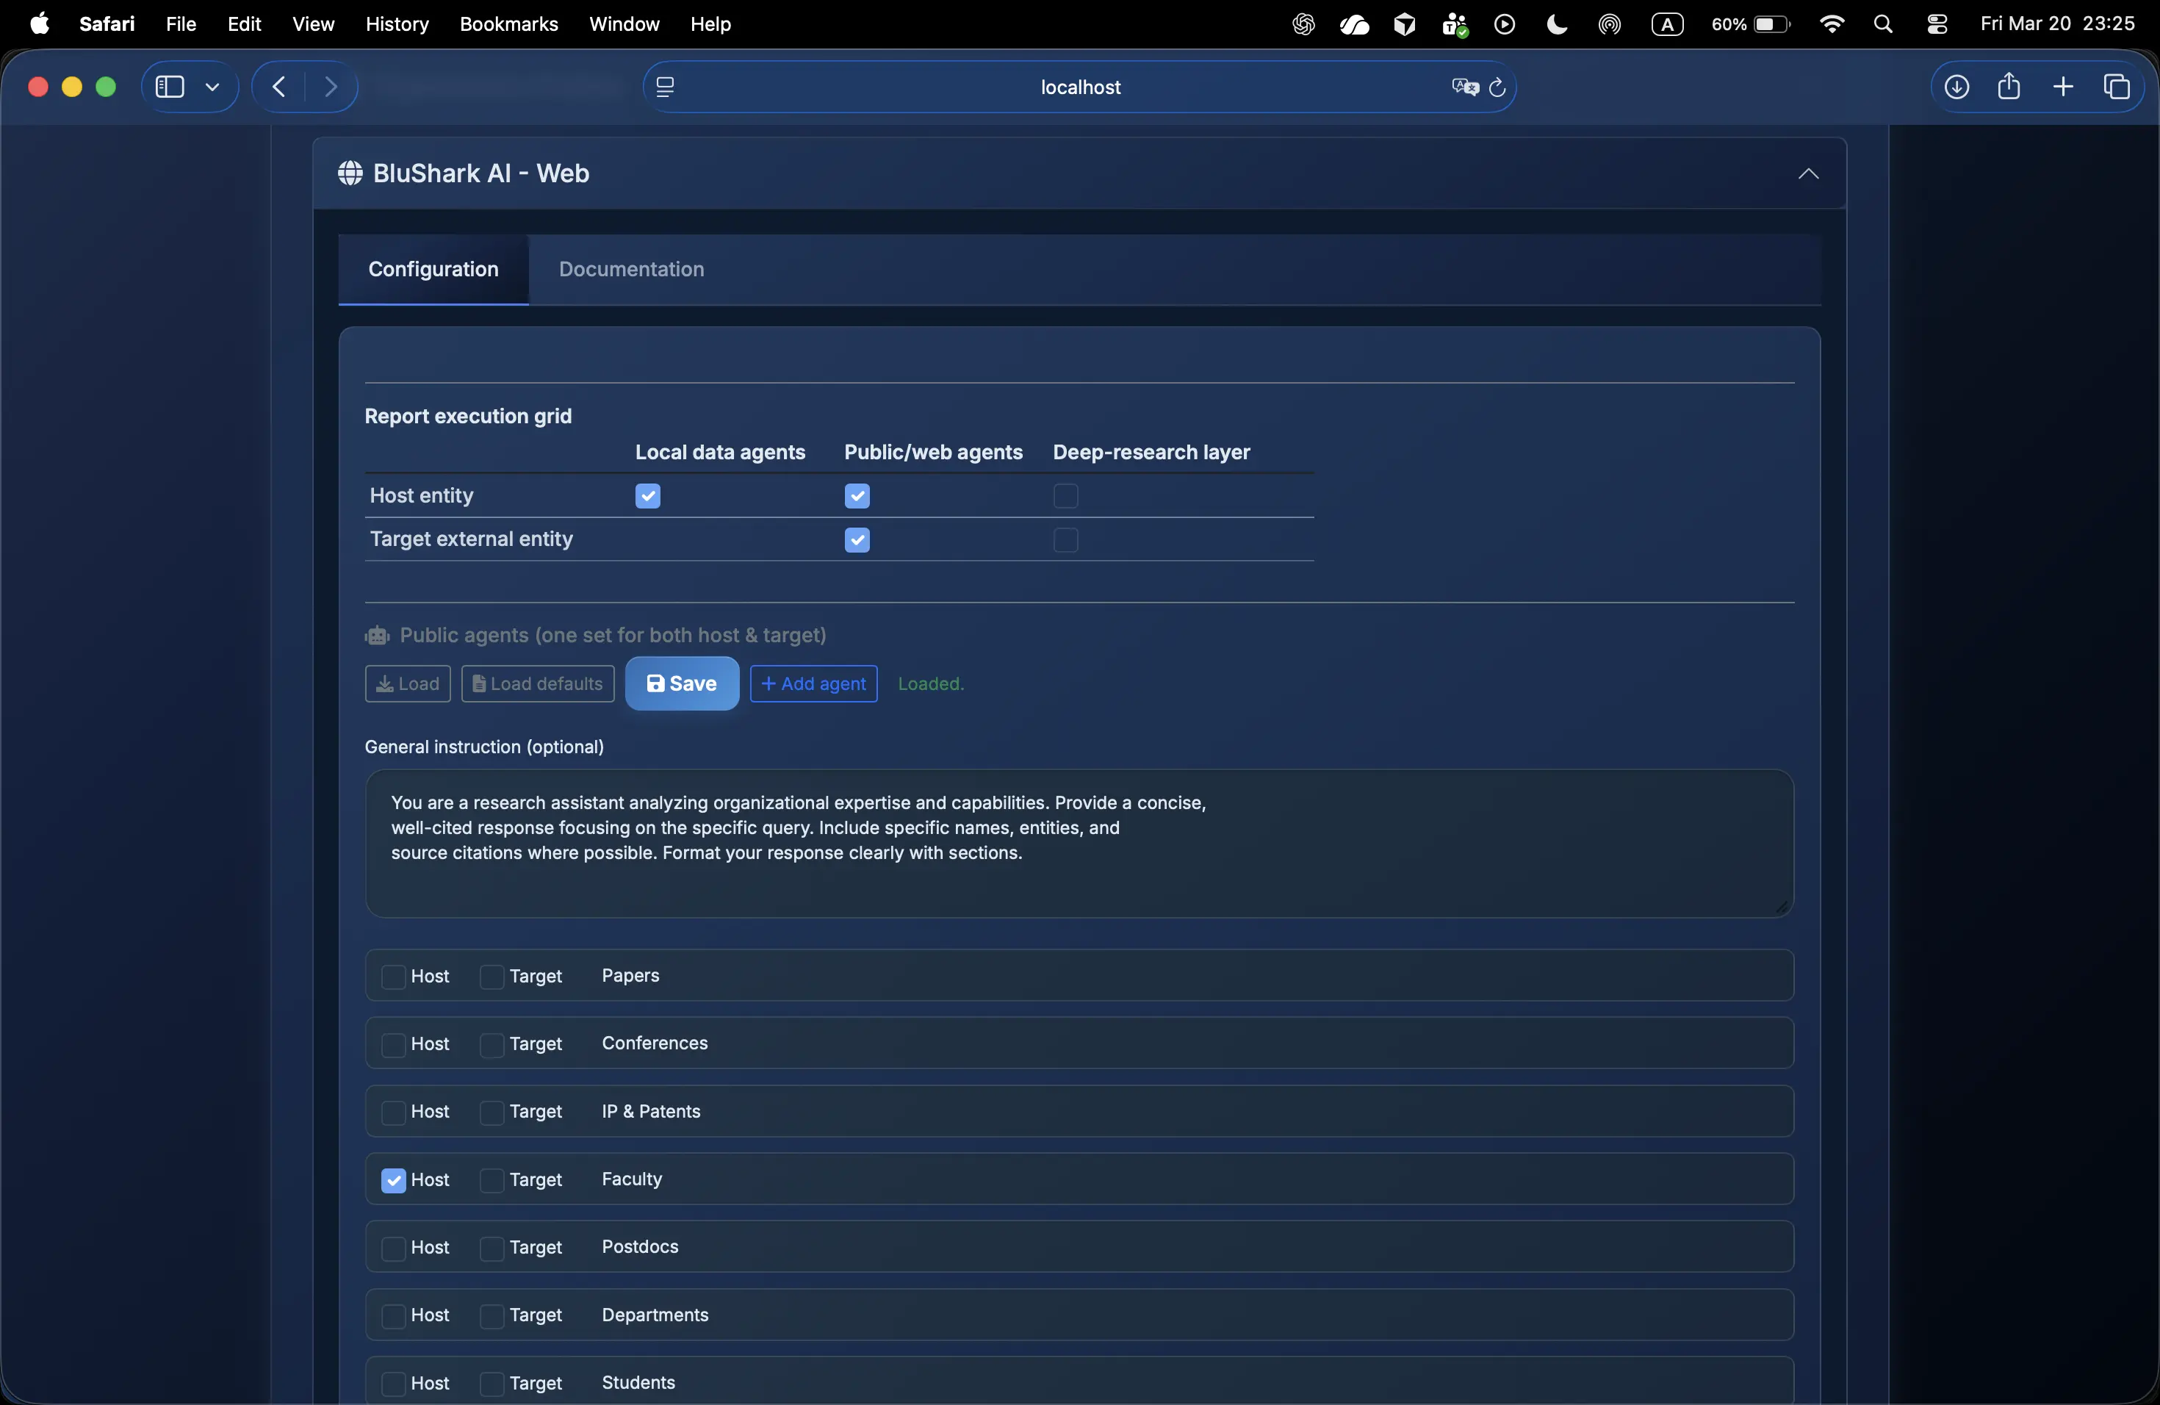Viewport: 2160px width, 1405px height.
Task: Switch to the Configuration tab
Action: point(433,269)
